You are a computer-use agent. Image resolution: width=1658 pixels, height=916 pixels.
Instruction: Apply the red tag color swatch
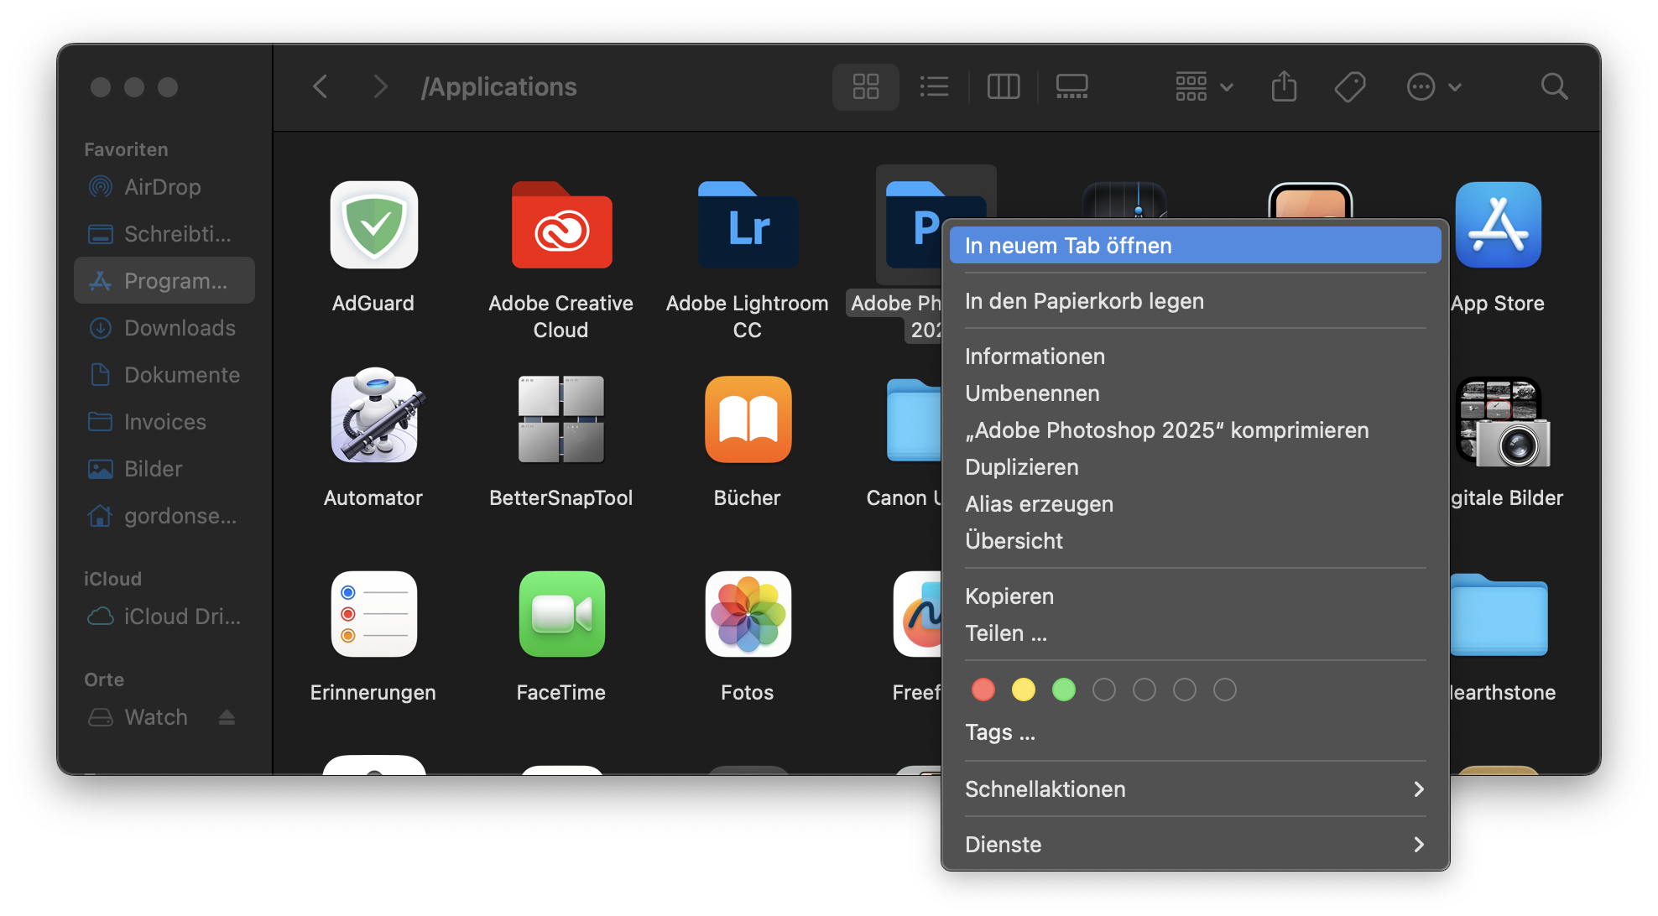983,690
